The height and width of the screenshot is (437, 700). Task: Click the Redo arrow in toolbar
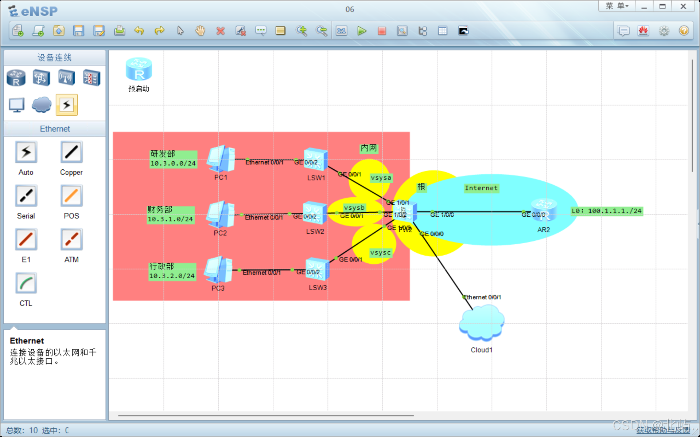click(x=159, y=31)
